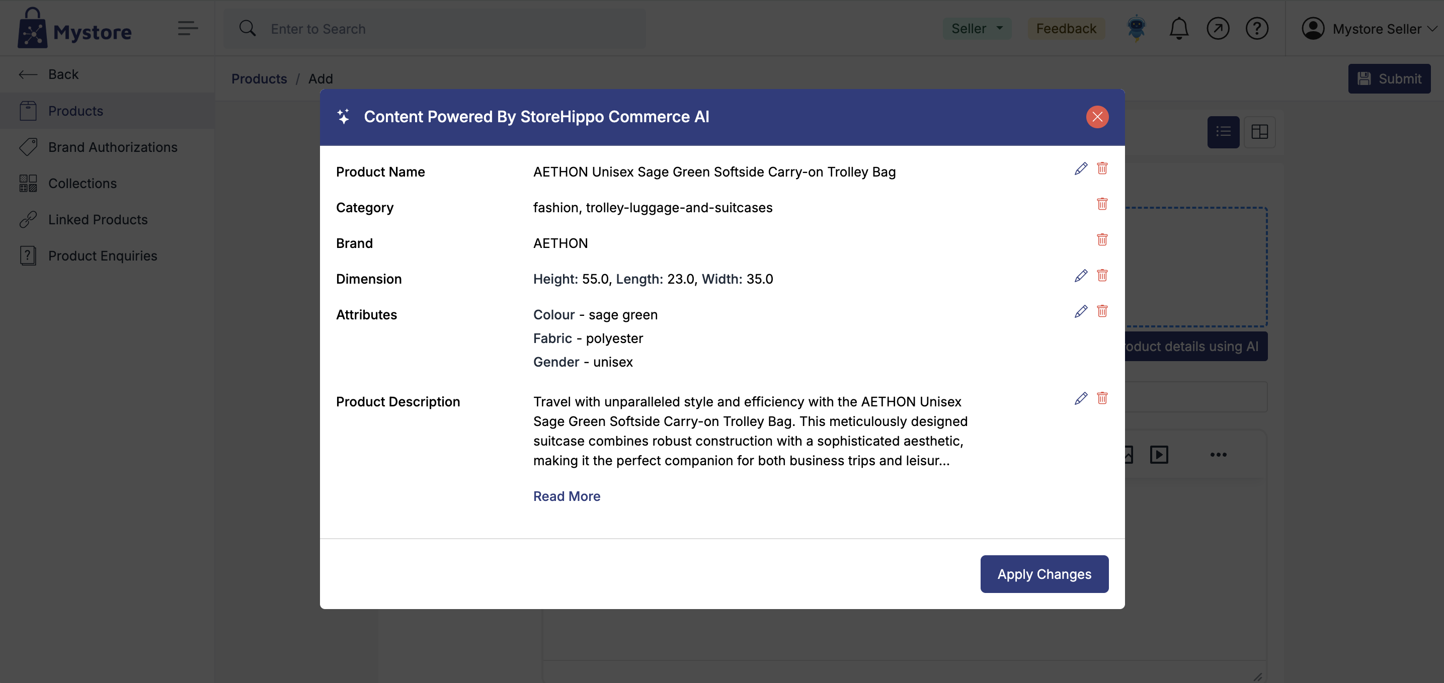Remove the Category row via trash icon

tap(1102, 205)
